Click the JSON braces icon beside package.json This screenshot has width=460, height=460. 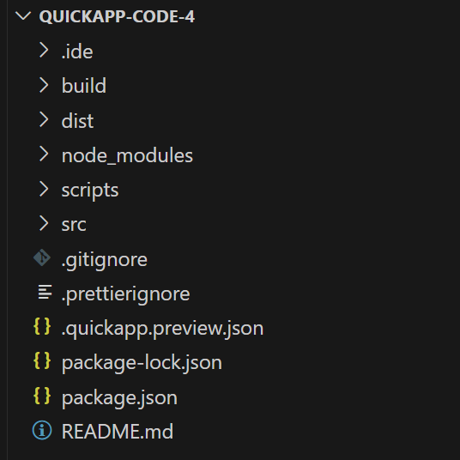(x=42, y=396)
